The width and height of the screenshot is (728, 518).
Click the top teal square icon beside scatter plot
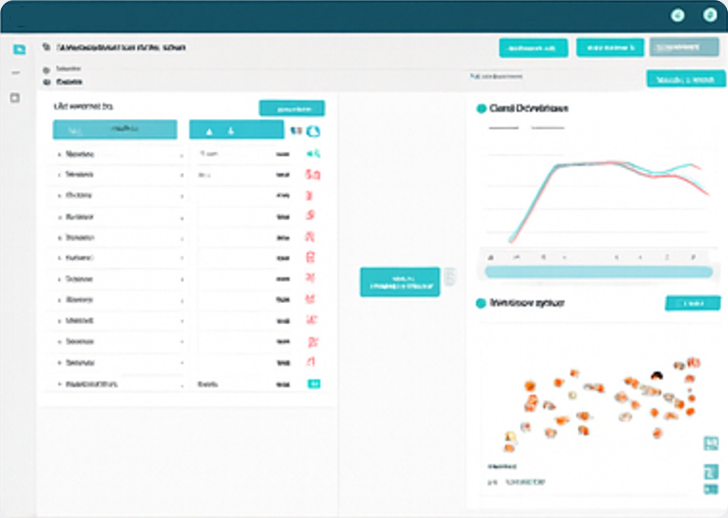(x=711, y=444)
